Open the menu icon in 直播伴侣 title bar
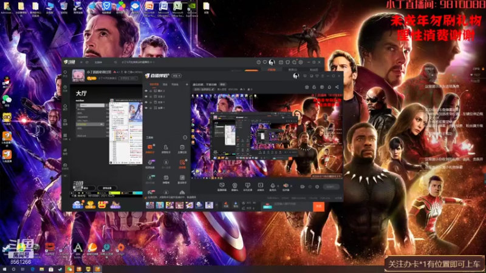Image resolution: width=486 pixels, height=273 pixels. (323, 76)
